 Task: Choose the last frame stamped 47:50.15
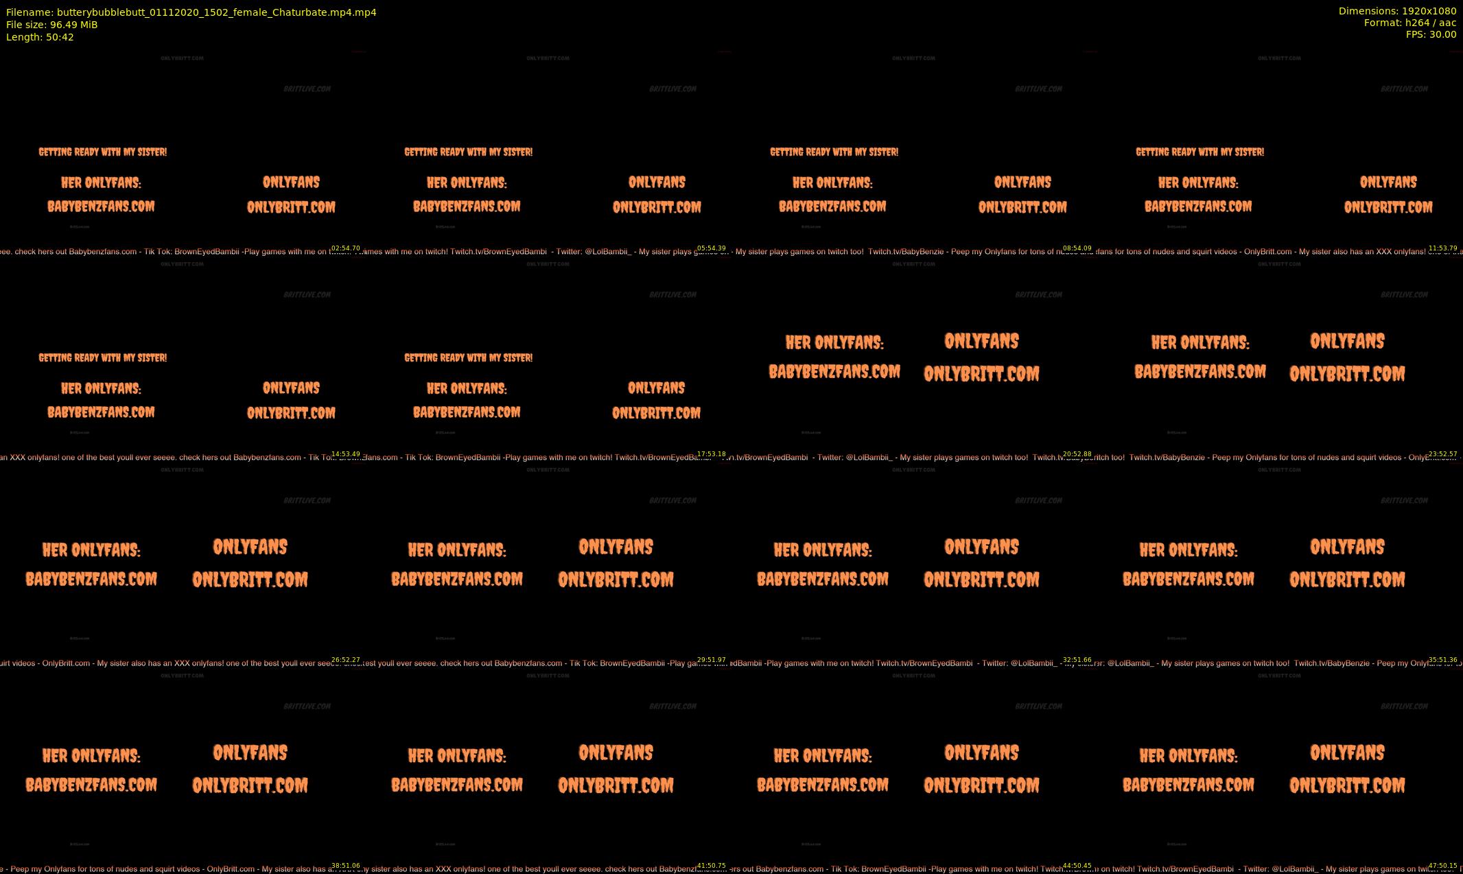pyautogui.click(x=1280, y=770)
